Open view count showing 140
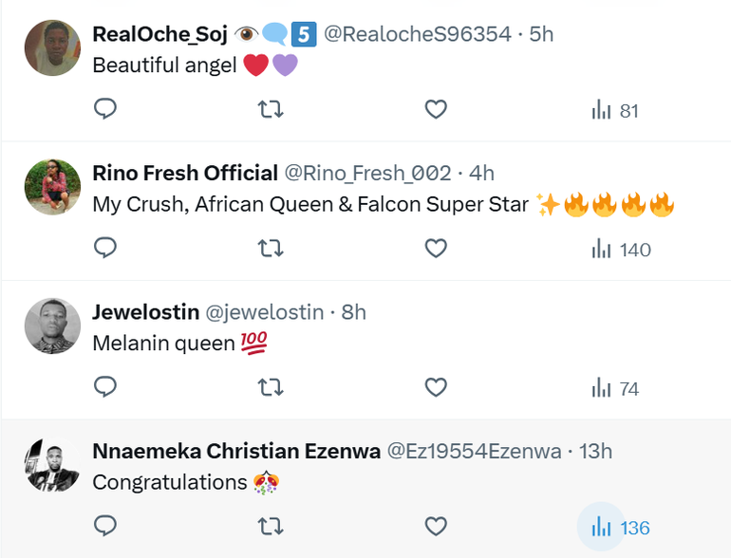 click(620, 250)
